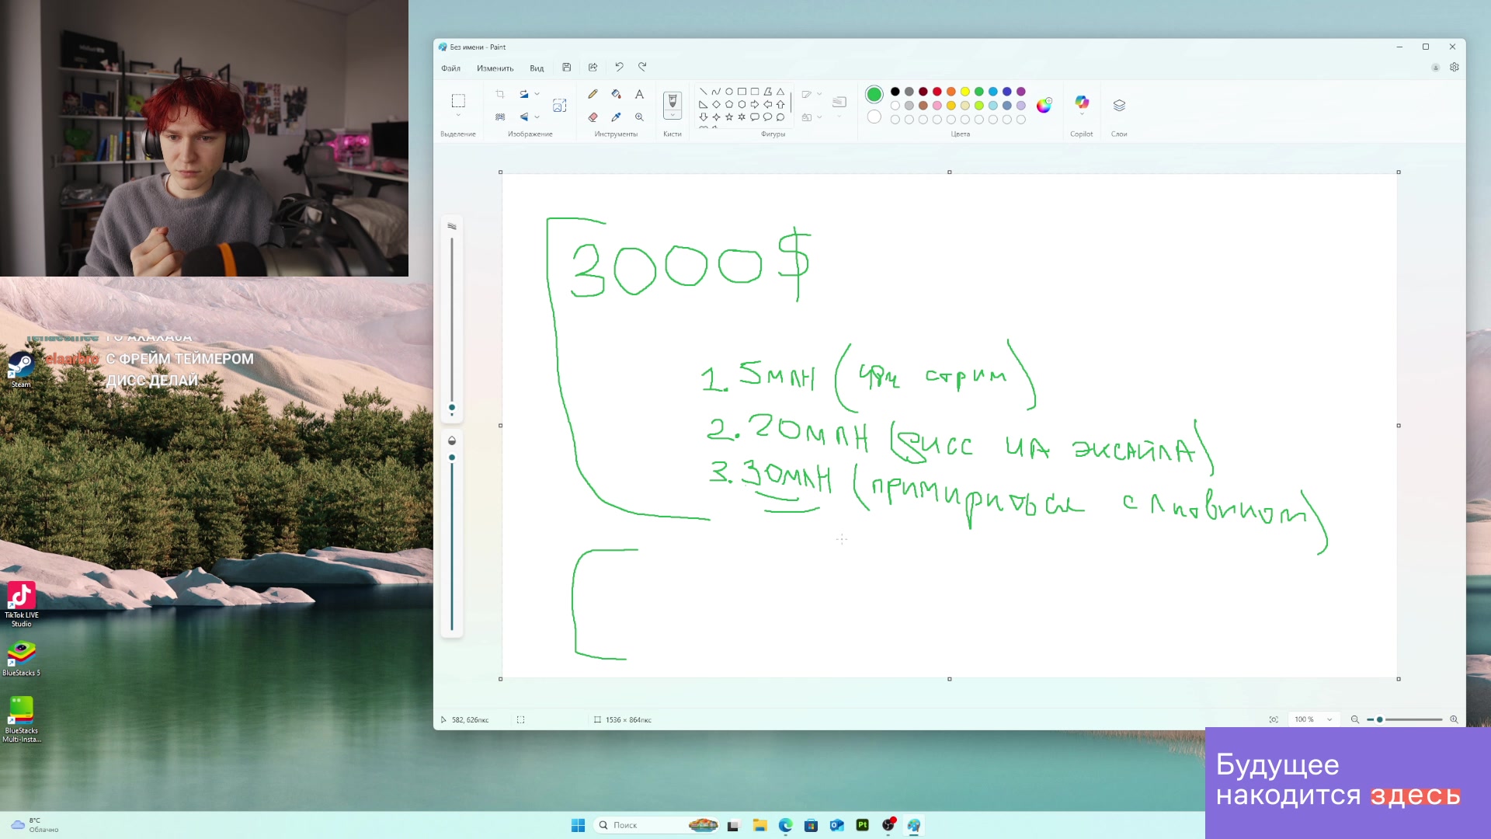
Task: Click the five-point star shape
Action: 728,117
